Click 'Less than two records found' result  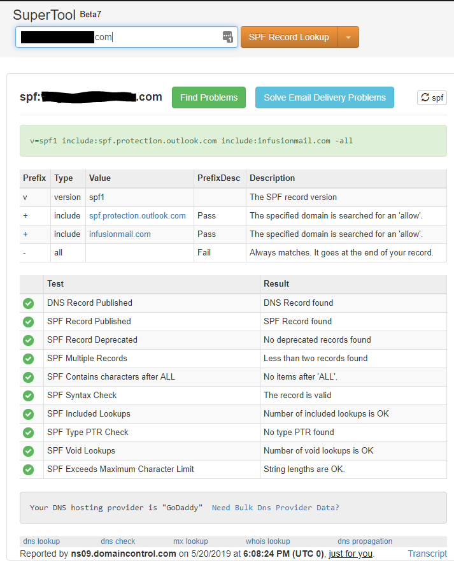316,358
